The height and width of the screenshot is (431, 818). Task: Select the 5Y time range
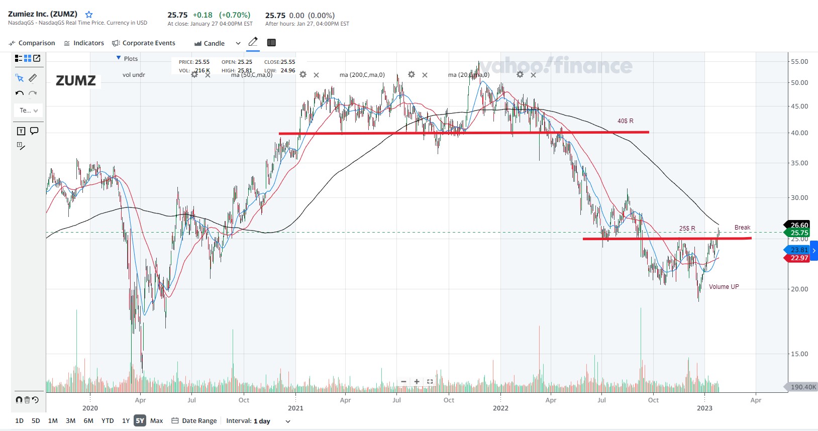140,421
